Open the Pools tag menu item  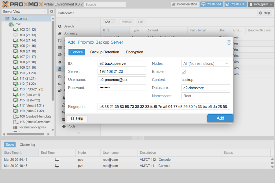coord(71,126)
